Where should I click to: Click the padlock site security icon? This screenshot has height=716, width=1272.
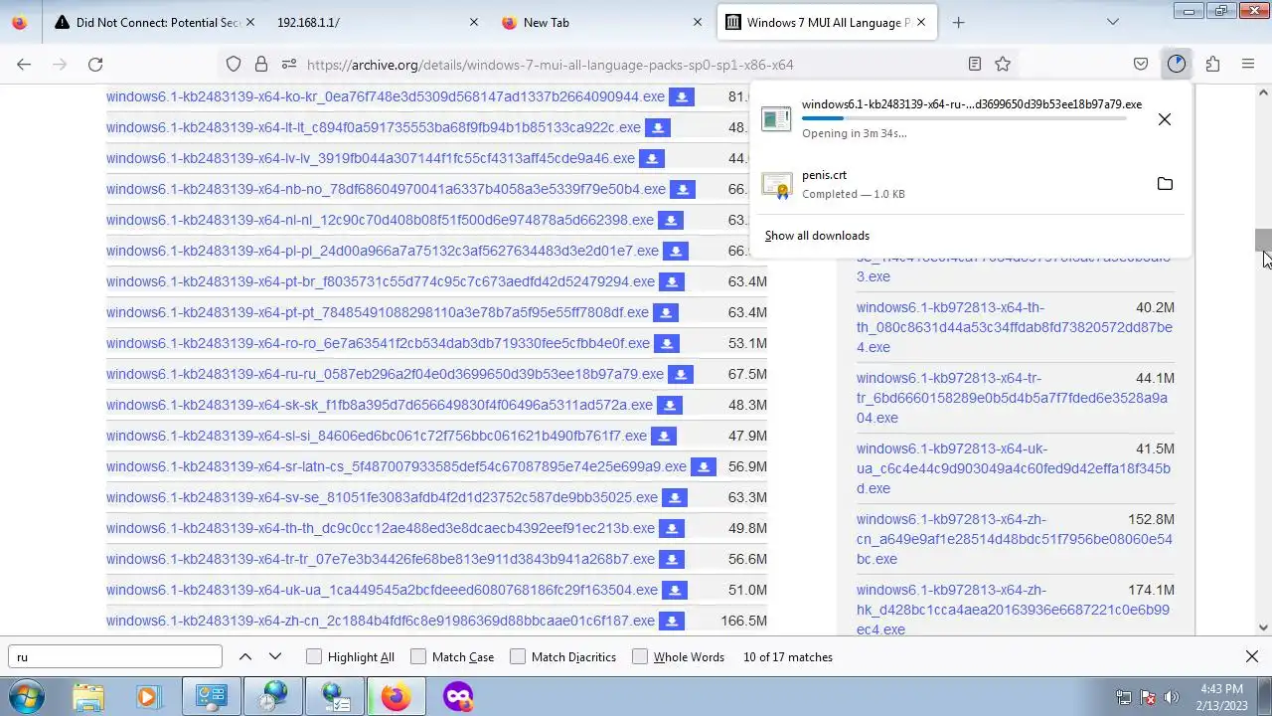pyautogui.click(x=261, y=64)
